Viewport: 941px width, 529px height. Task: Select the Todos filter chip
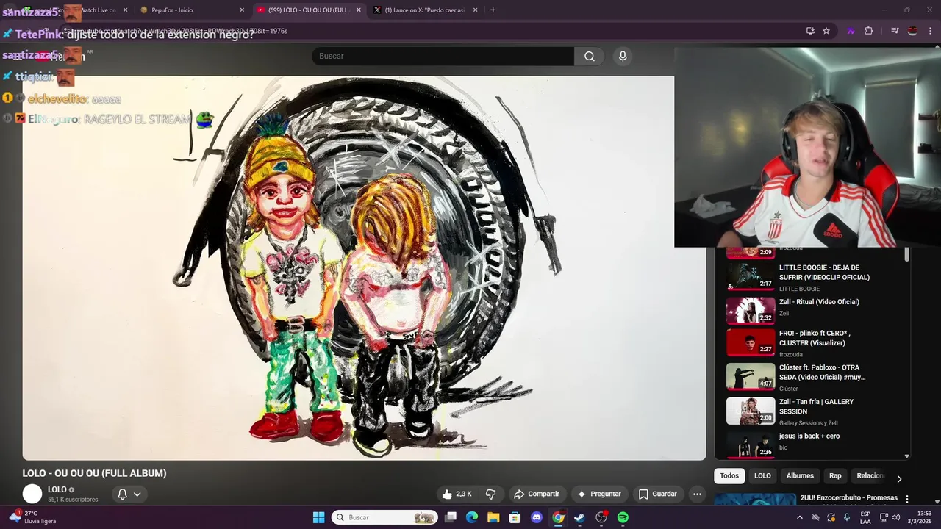[729, 476]
